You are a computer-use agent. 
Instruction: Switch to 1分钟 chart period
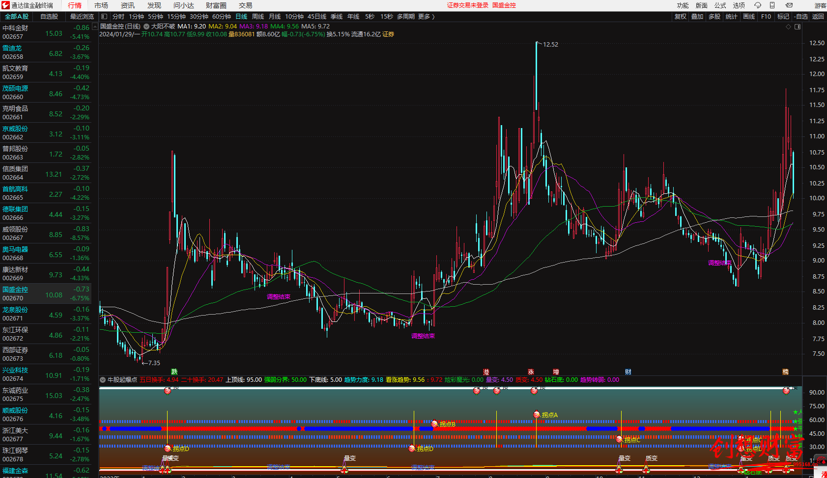tap(136, 17)
